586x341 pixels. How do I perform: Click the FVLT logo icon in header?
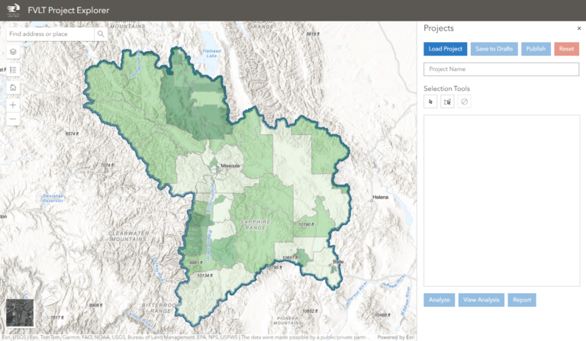coord(14,10)
